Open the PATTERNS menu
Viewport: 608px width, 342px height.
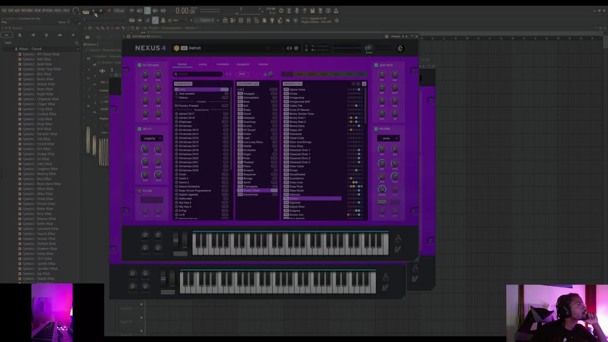tap(27, 10)
